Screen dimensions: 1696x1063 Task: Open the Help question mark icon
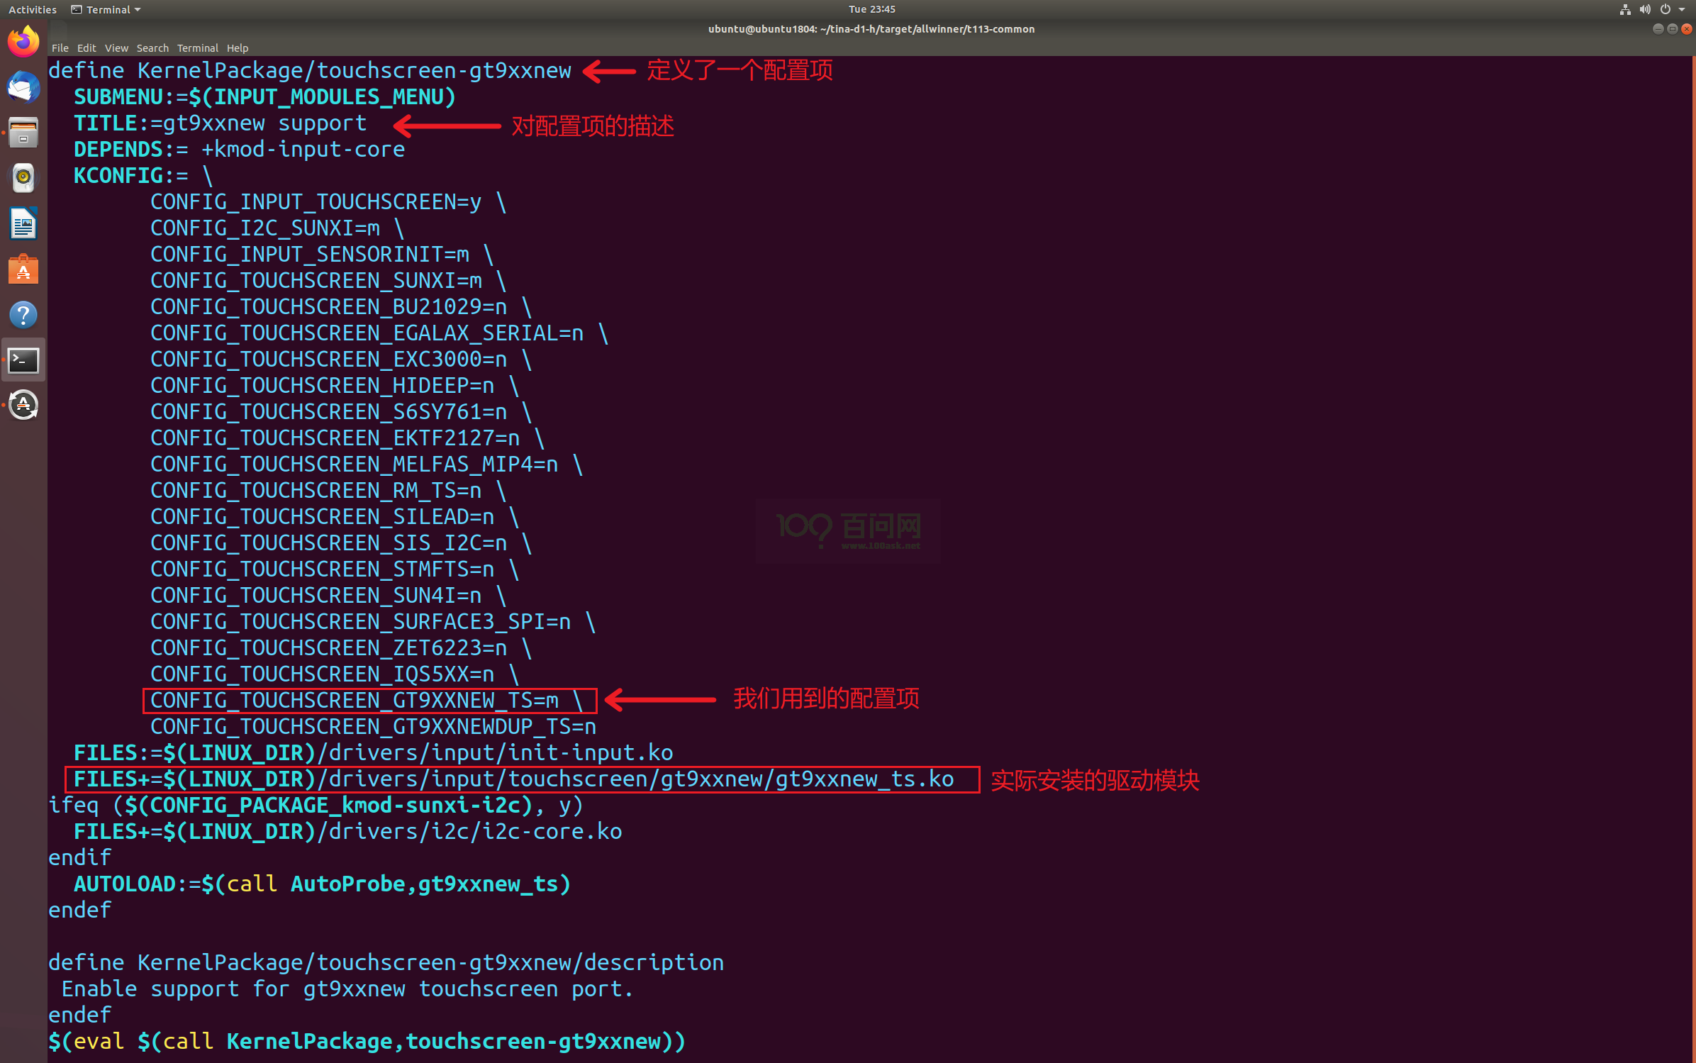23,315
